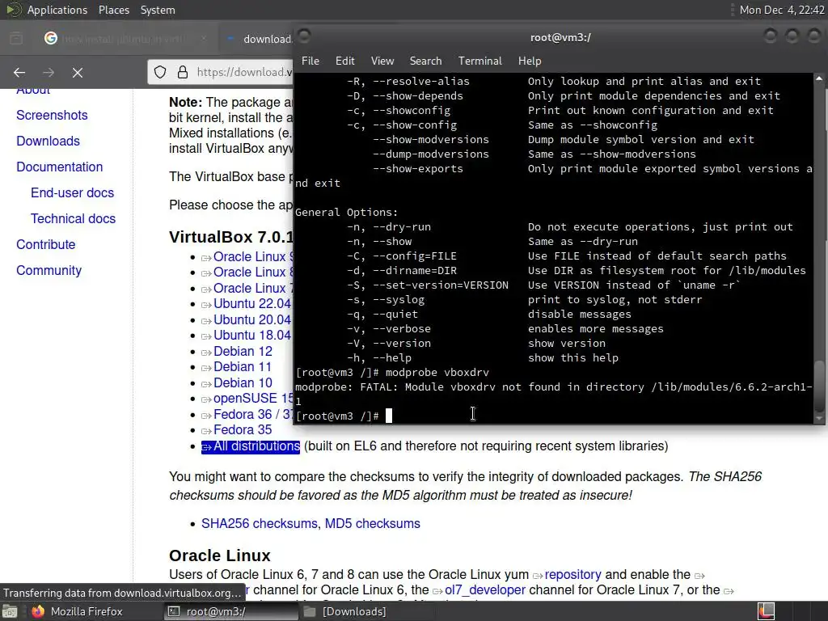
Task: Open Community sidebar link
Action: point(49,270)
